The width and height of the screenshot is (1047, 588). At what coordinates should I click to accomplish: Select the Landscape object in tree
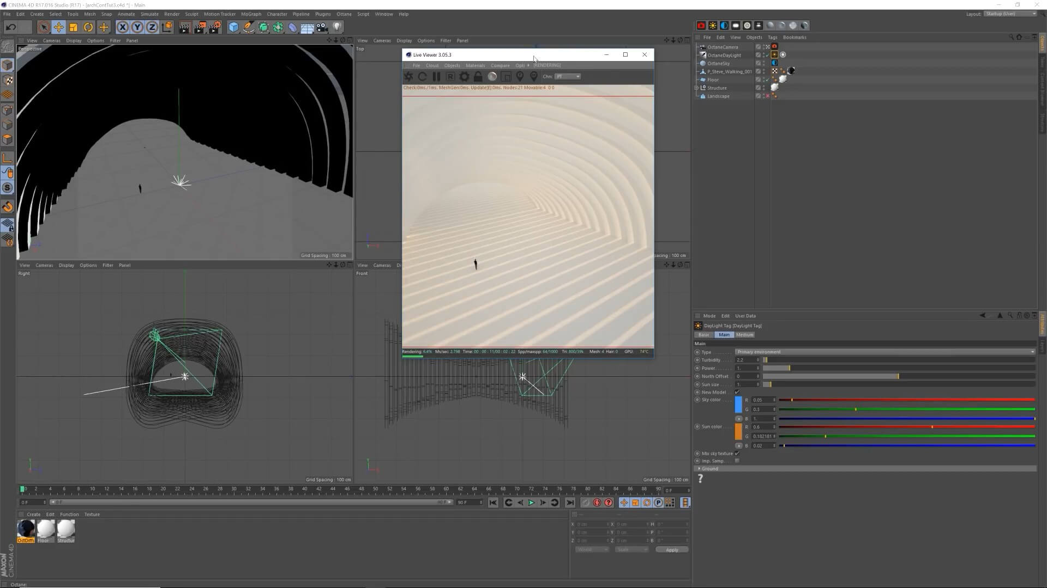point(718,96)
